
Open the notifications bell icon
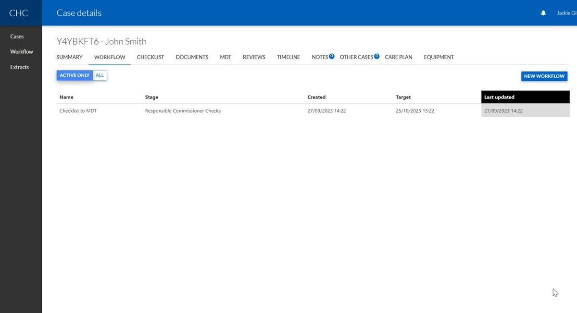point(543,13)
